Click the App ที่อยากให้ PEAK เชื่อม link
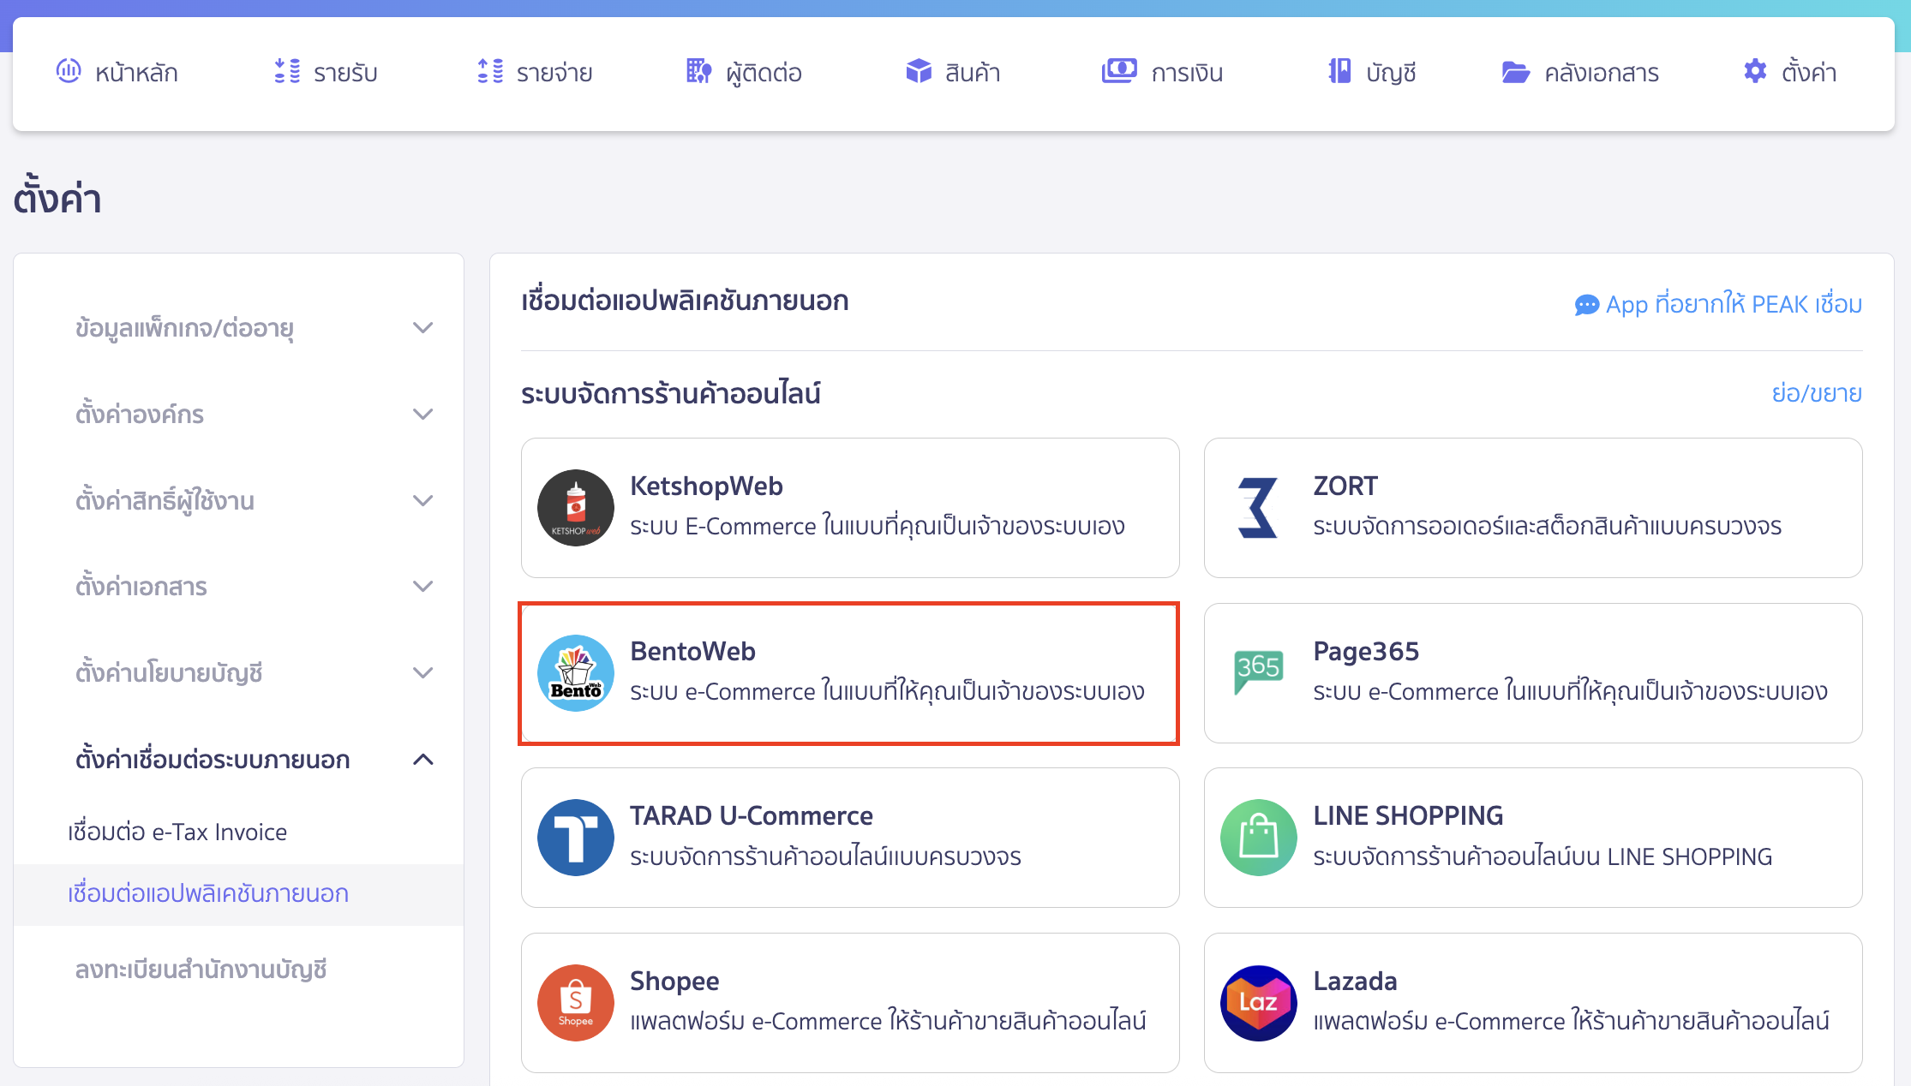Image resolution: width=1911 pixels, height=1086 pixels. pos(1718,304)
